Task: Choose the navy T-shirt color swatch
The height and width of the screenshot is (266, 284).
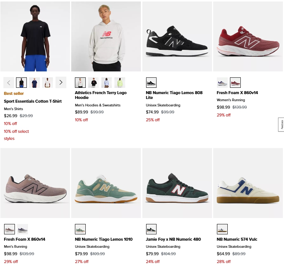Action: point(35,83)
